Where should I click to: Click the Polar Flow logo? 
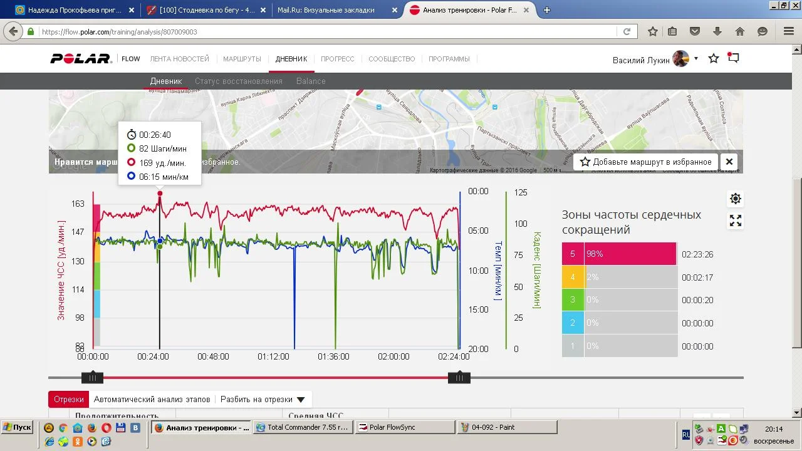click(x=81, y=59)
